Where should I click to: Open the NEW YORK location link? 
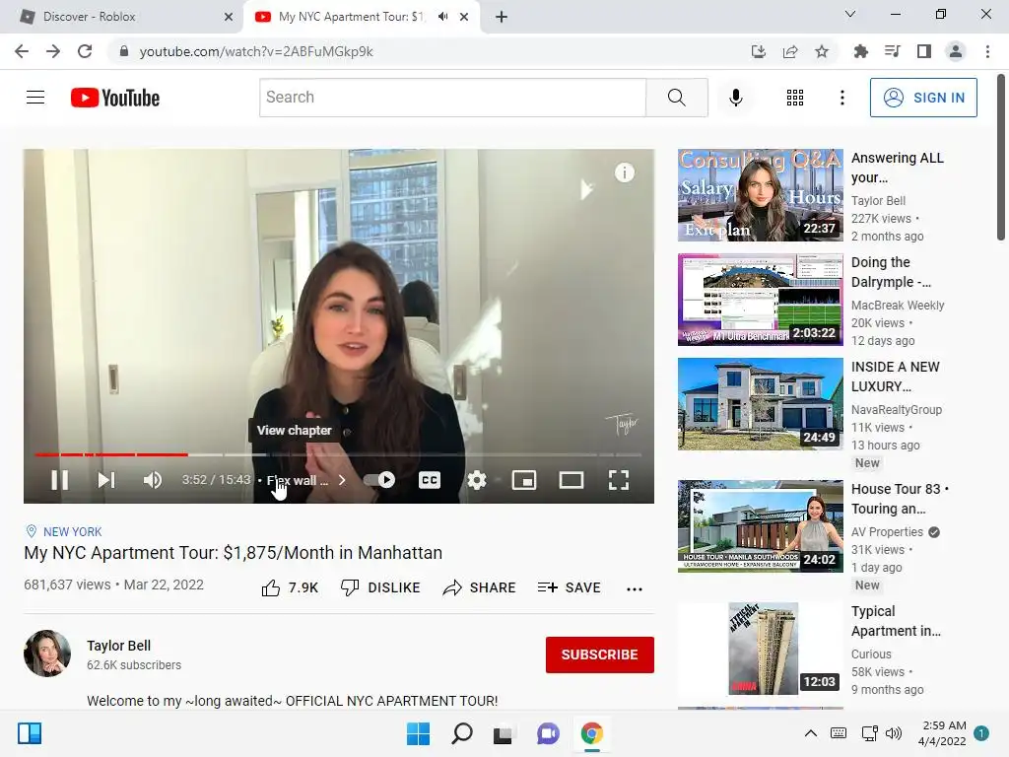(x=72, y=531)
